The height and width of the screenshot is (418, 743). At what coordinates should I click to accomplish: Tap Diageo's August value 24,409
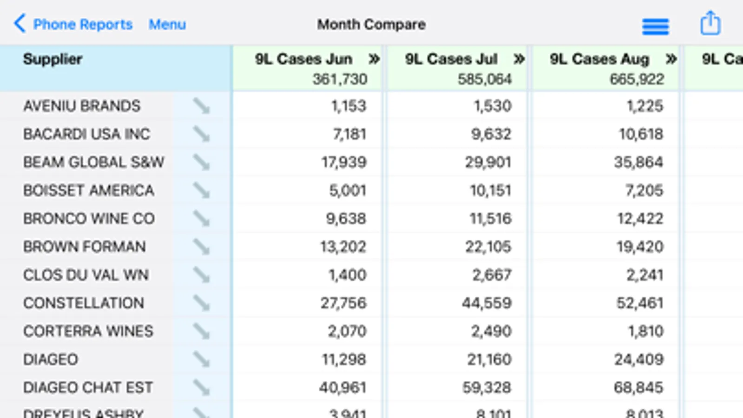click(x=638, y=359)
